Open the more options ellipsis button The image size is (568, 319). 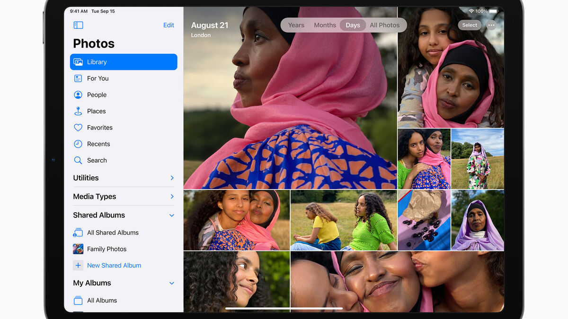coord(491,26)
